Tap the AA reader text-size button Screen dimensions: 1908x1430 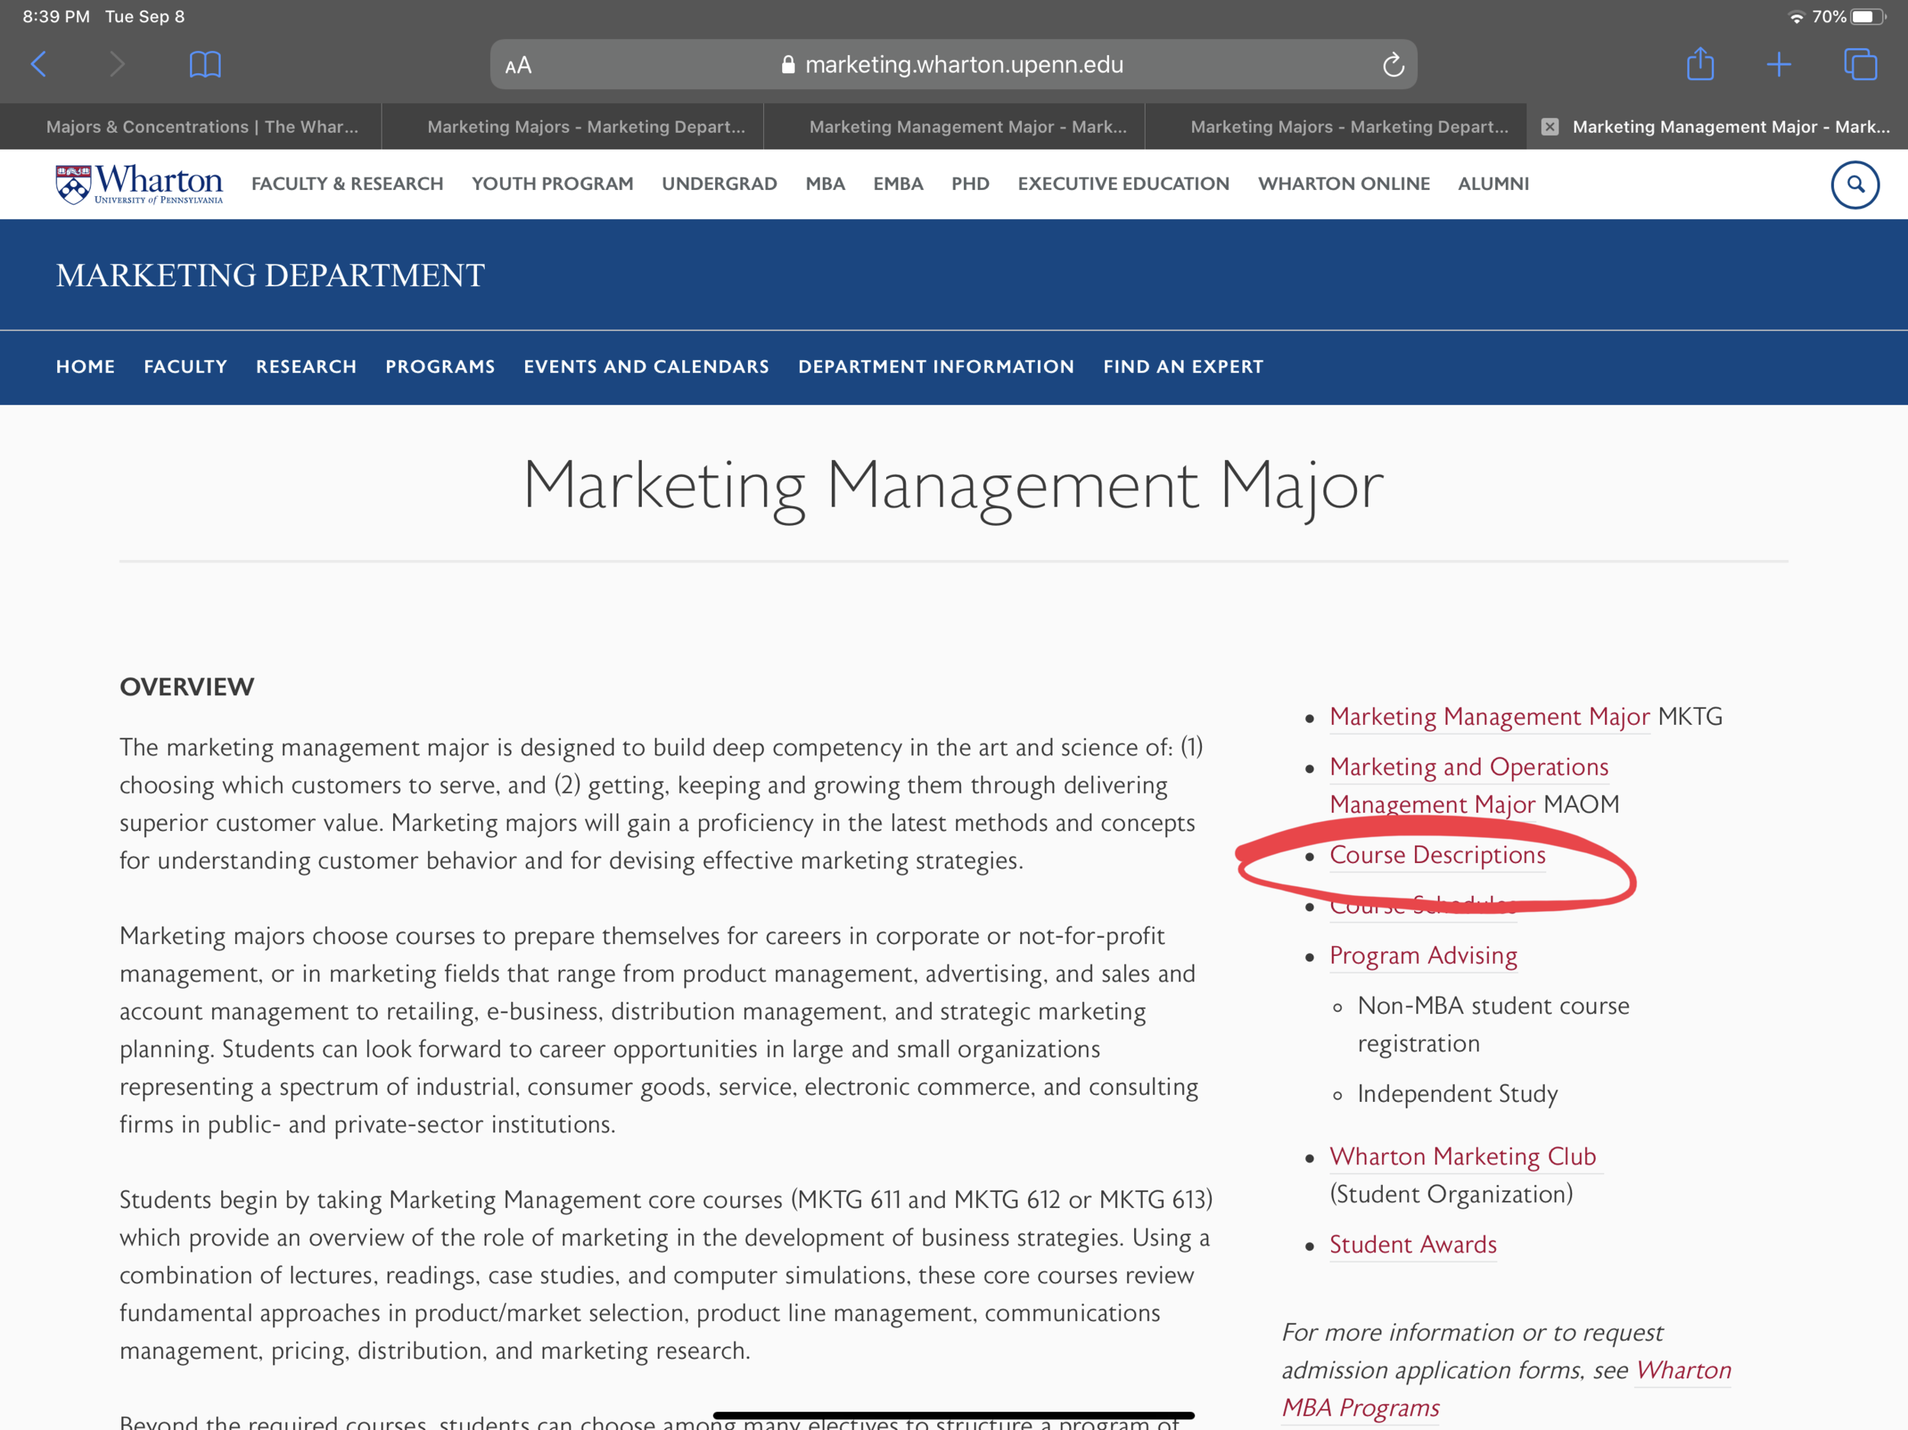tap(518, 66)
